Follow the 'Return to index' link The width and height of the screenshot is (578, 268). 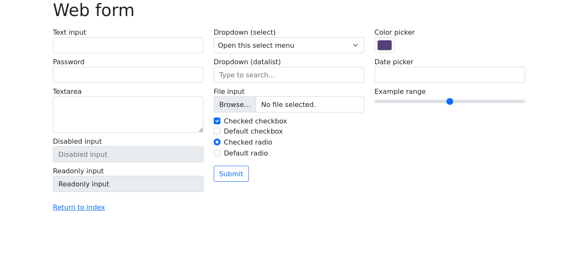click(79, 207)
